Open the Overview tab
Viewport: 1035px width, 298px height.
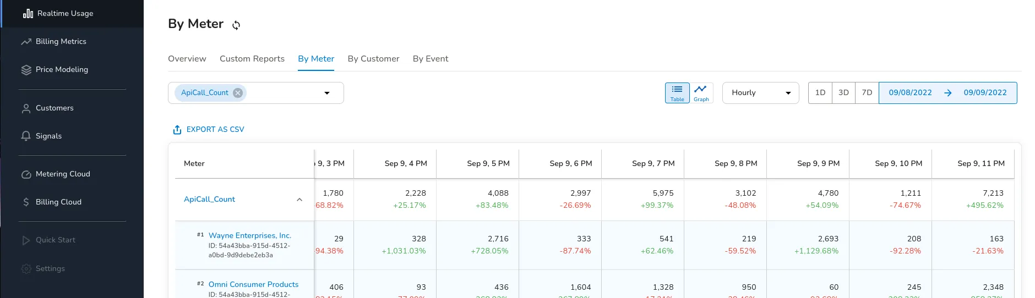point(187,59)
